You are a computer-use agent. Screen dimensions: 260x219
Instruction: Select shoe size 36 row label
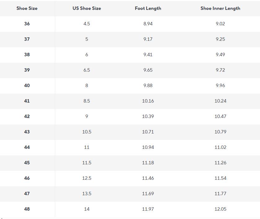(x=27, y=24)
